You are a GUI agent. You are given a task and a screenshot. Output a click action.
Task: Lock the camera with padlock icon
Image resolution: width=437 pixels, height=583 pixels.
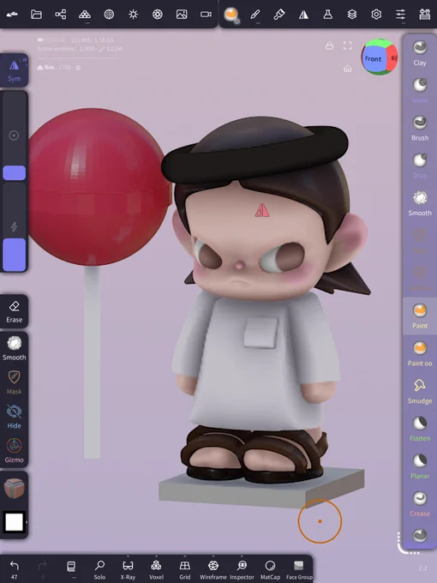tap(329, 45)
